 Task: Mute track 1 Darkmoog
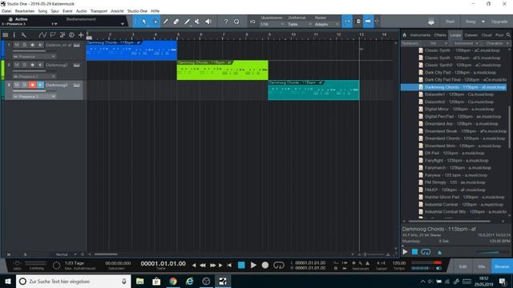point(16,45)
